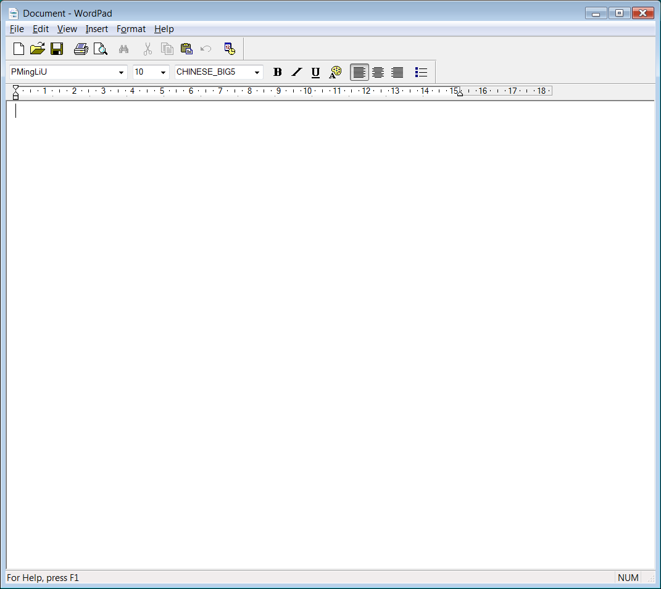Click the 'For Help, press F1' status text
Screen dimensions: 661x589
[43, 578]
